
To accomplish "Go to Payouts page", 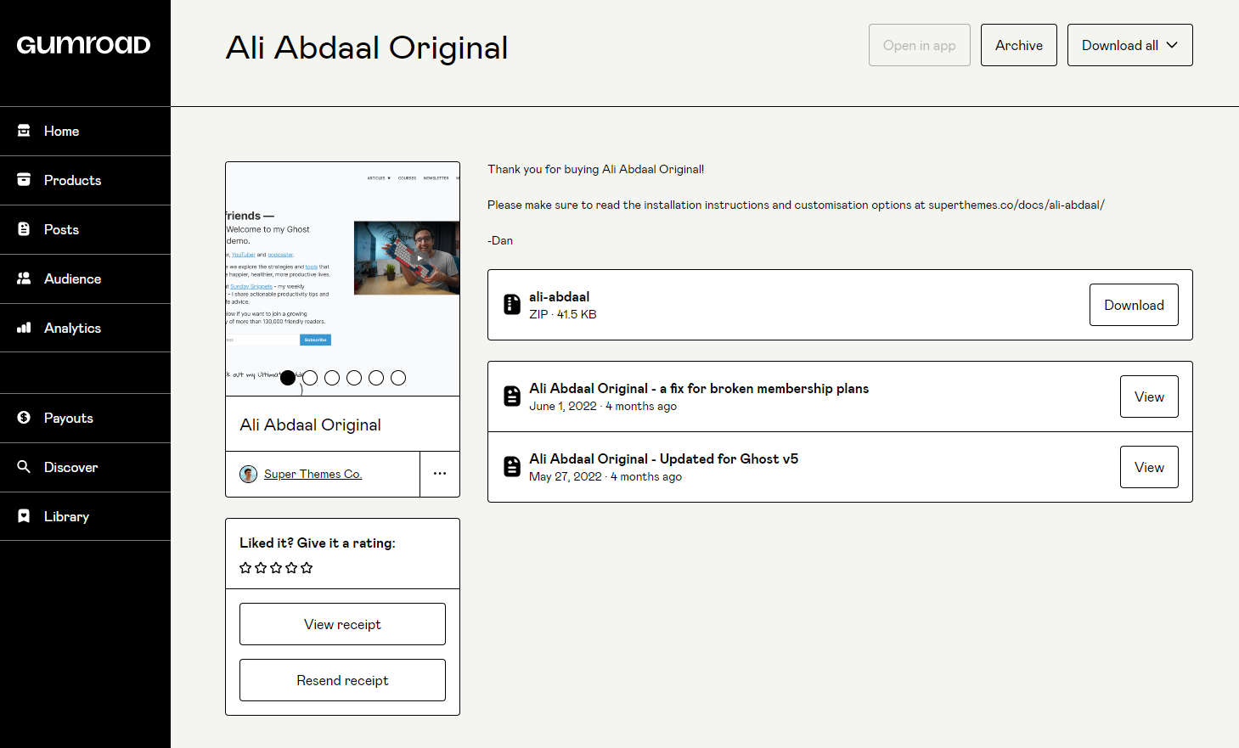I will [85, 418].
